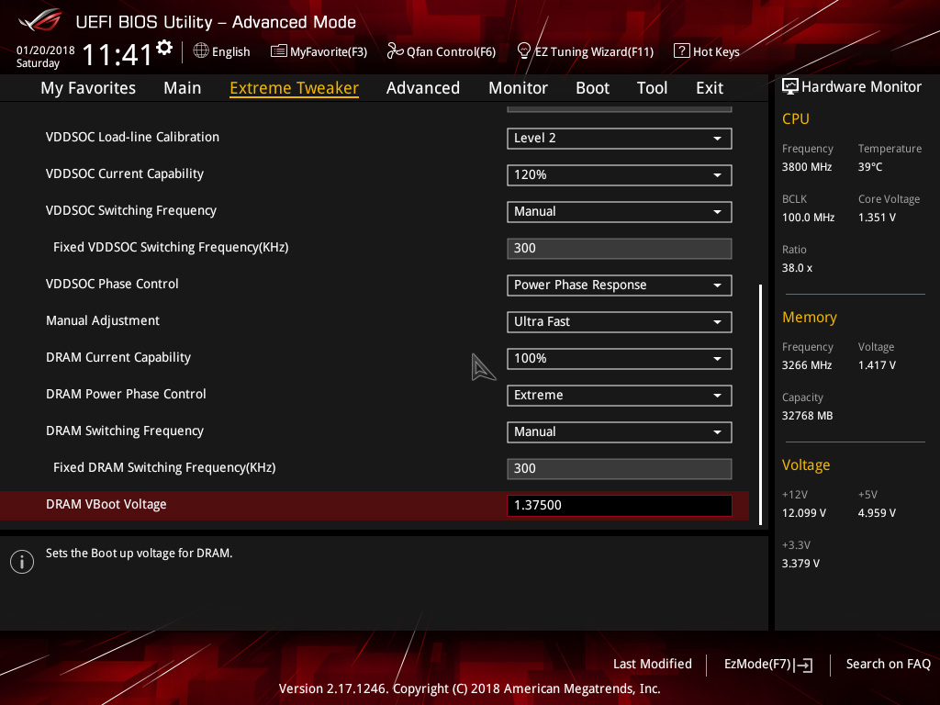Click the +3.3V 3.379 V reading
The width and height of the screenshot is (940, 705).
click(x=800, y=564)
